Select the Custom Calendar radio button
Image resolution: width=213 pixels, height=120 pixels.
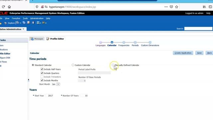pos(73,65)
